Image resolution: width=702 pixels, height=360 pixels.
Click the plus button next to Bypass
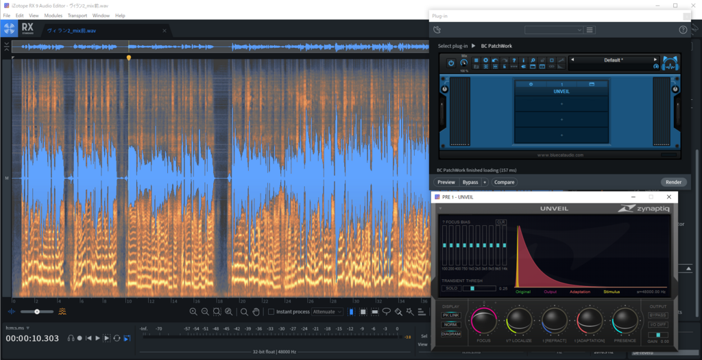click(485, 182)
